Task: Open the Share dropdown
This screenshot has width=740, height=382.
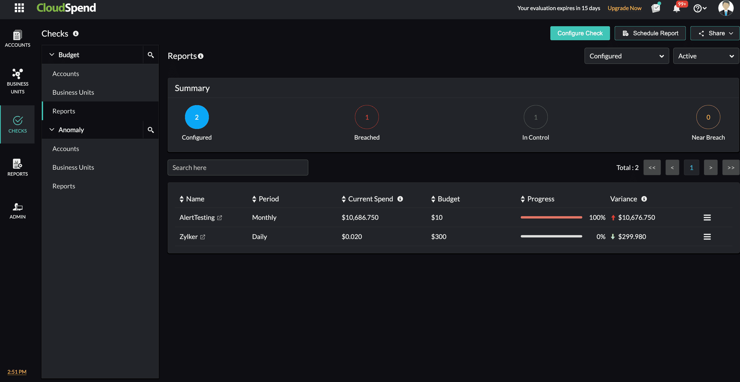Action: point(714,33)
